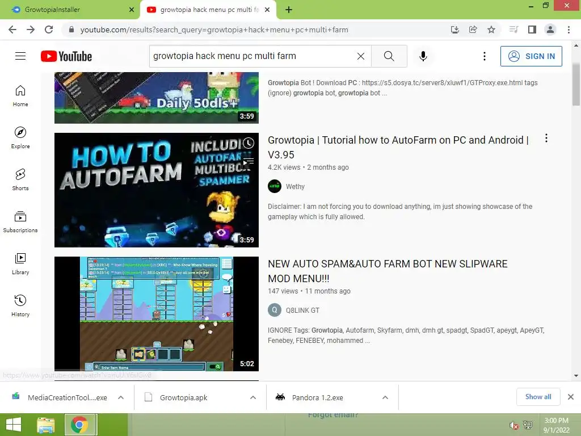581x436 pixels.
Task: Expand MediaCreationTool.exe download options
Action: click(121, 397)
